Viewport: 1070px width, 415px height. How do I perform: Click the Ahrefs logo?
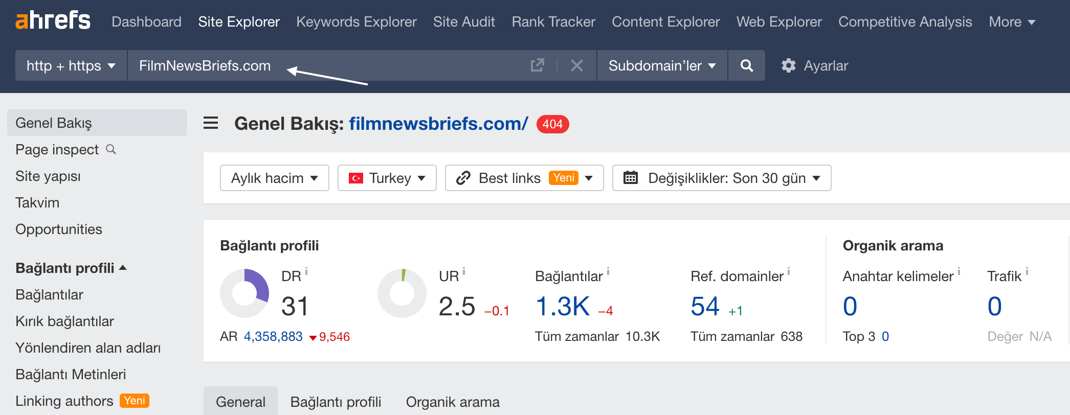click(53, 21)
